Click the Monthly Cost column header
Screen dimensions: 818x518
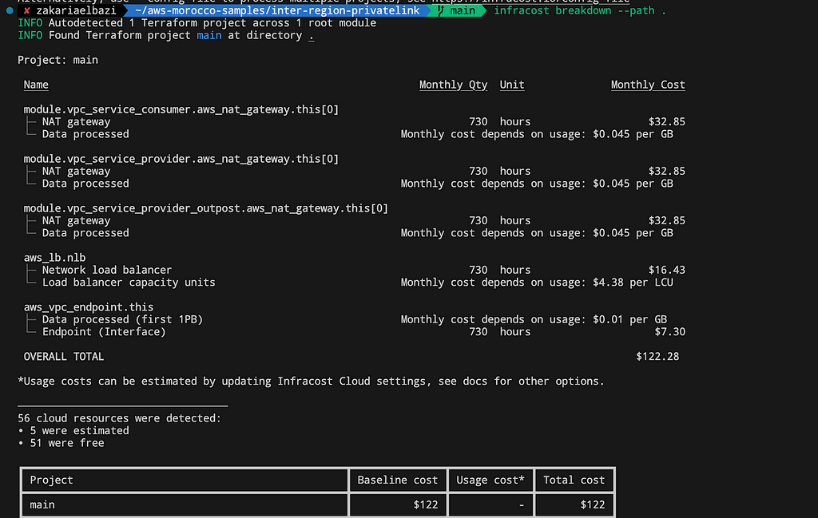point(648,85)
